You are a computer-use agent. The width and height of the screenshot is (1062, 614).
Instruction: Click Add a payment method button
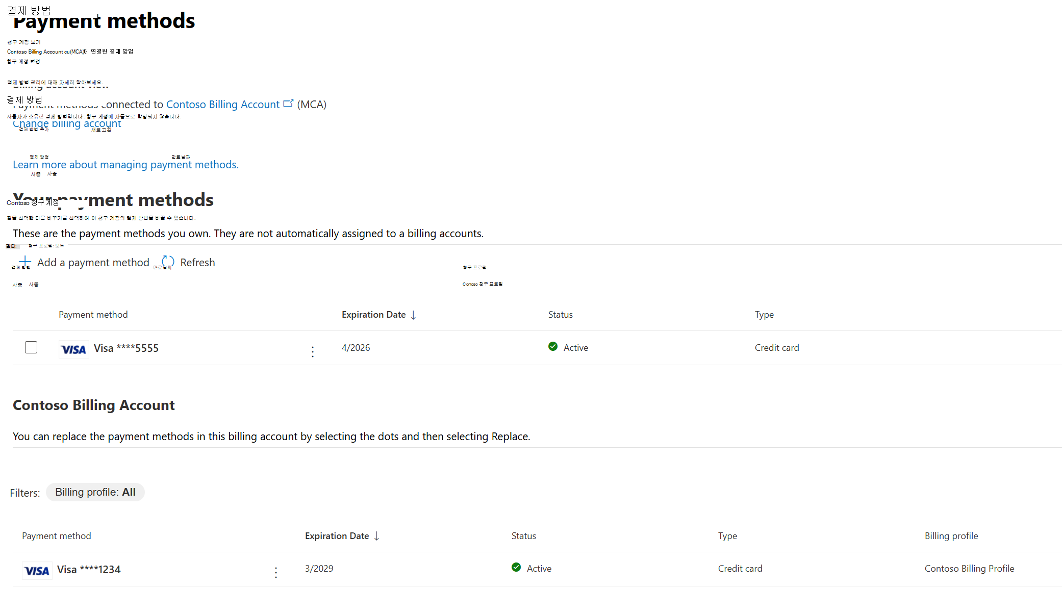84,262
